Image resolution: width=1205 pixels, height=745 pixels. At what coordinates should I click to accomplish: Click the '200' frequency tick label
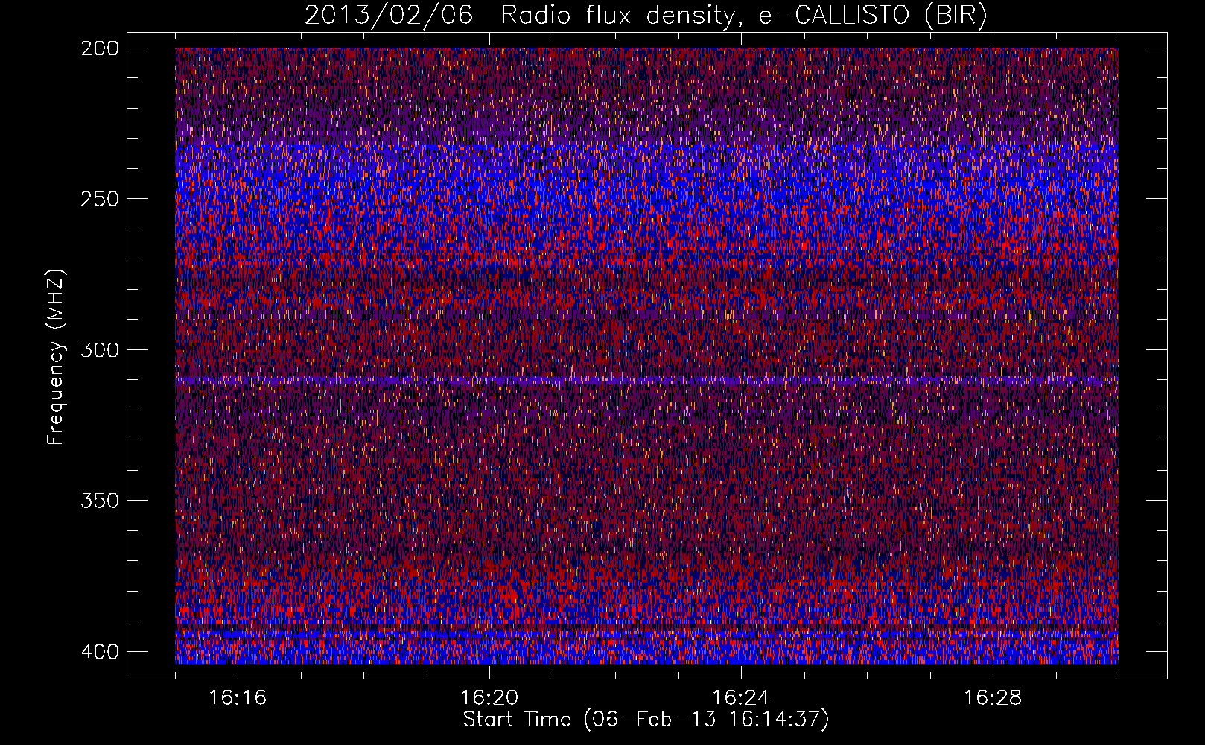click(x=99, y=48)
